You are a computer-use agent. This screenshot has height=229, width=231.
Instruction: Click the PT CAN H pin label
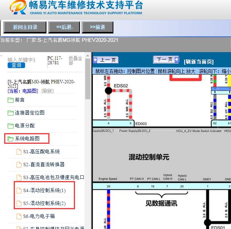pos(137,179)
